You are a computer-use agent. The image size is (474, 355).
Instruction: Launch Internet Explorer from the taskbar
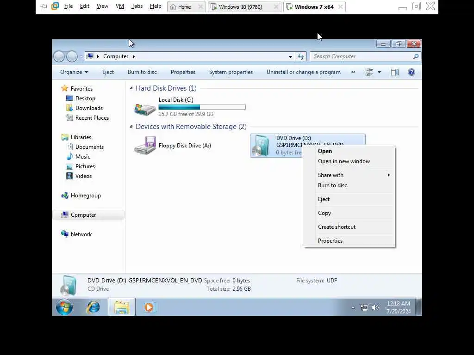(94, 307)
